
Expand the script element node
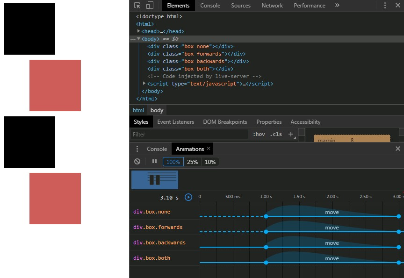tap(144, 83)
